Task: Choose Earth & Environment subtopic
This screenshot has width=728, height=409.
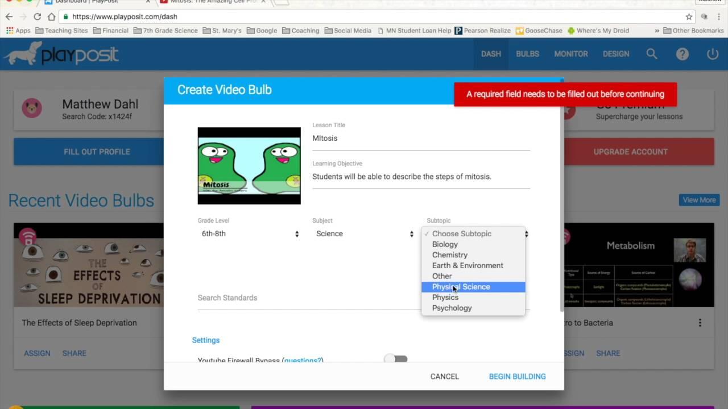Action: [473, 265]
